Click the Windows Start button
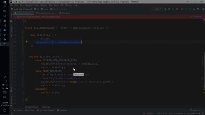 [5, 2]
